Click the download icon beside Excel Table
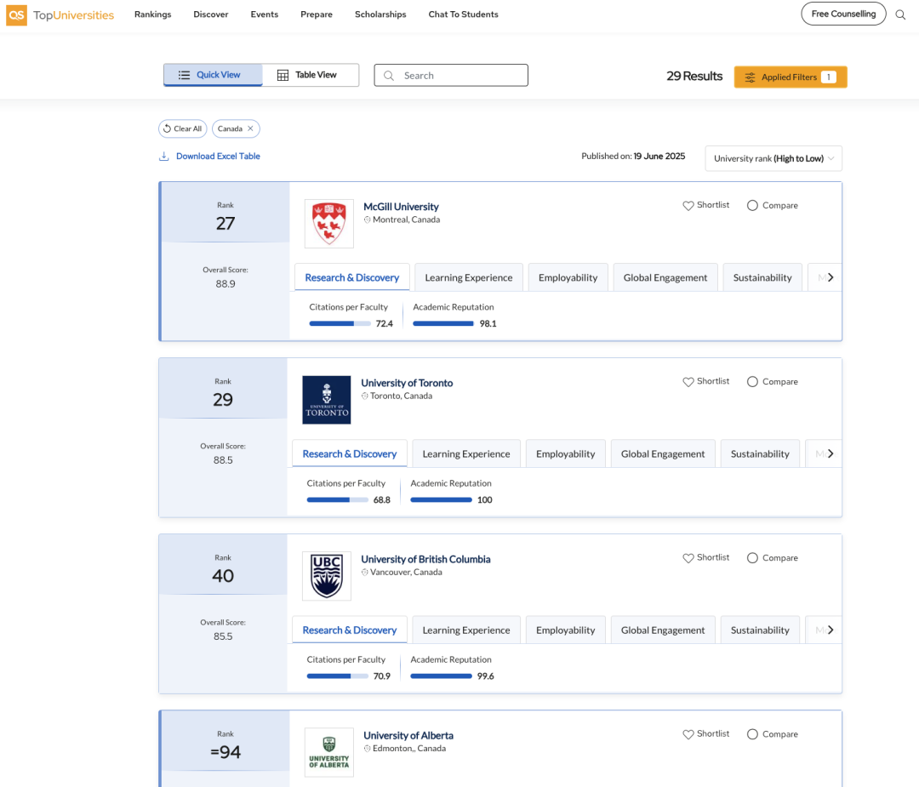 [164, 156]
